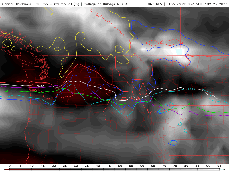Click the purple 2560 contour label
This screenshot has height=171, width=229.
pos(148,99)
